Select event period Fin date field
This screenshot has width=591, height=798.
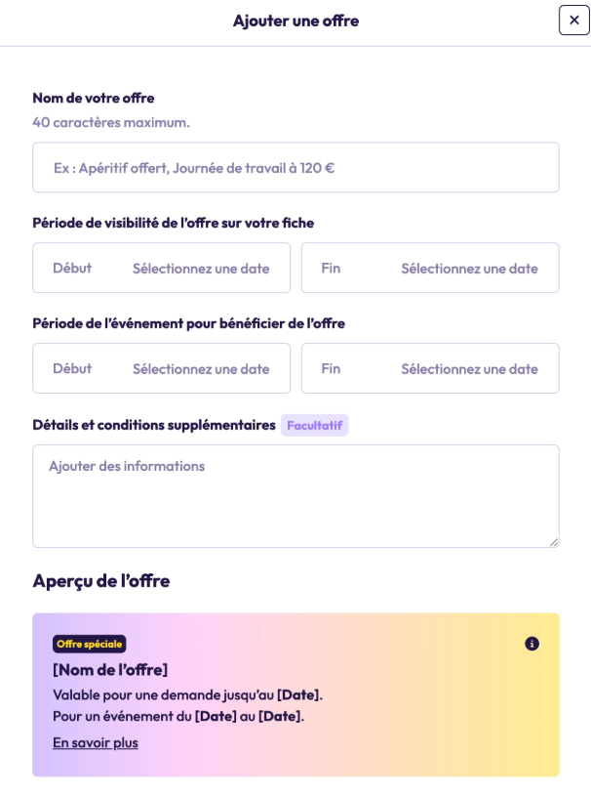click(430, 368)
